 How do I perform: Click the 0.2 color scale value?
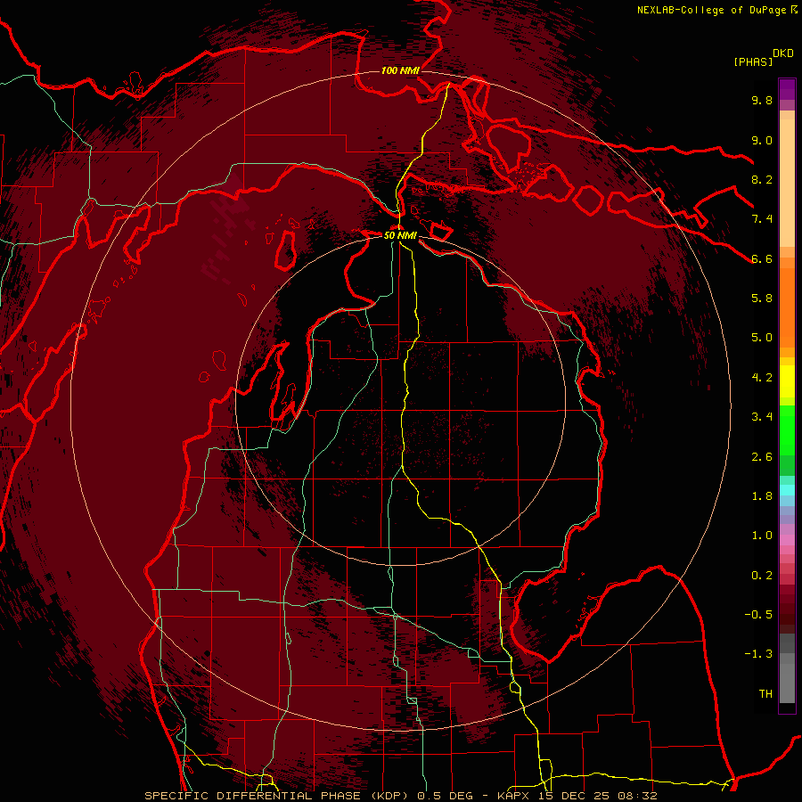point(762,576)
